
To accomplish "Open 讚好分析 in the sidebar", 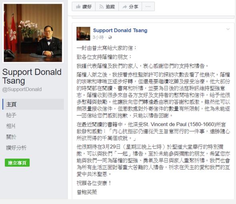I will click(16, 148).
